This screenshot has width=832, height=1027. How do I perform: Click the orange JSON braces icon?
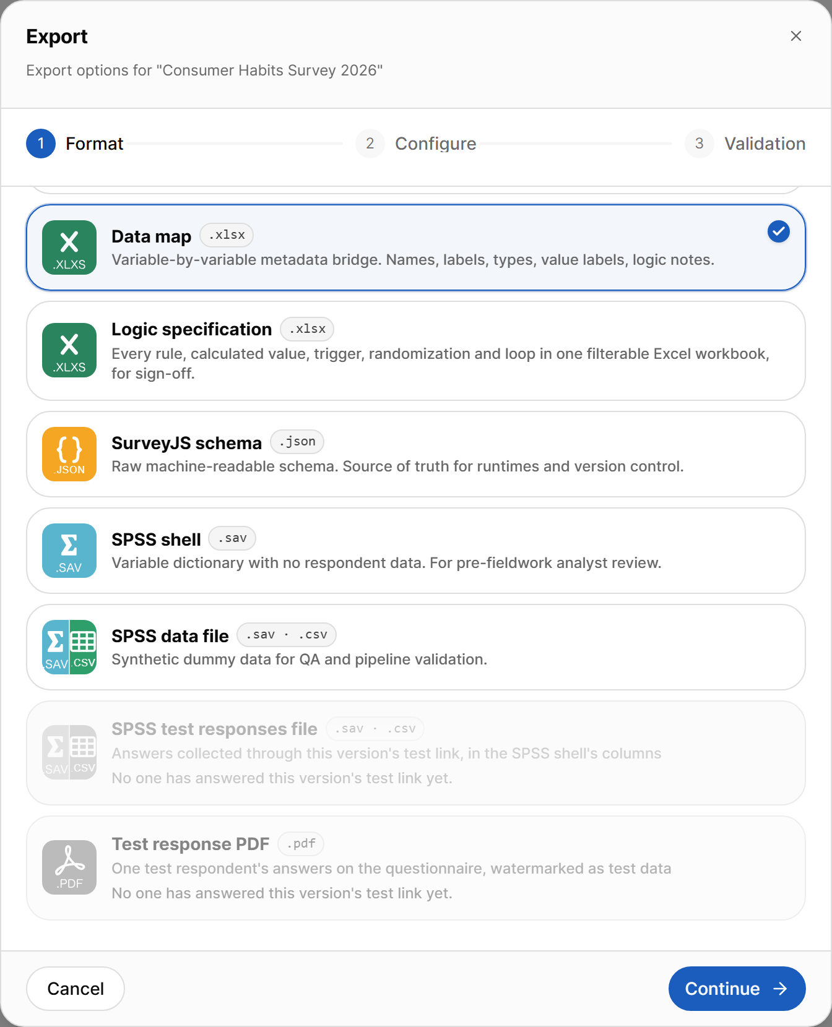pyautogui.click(x=69, y=454)
